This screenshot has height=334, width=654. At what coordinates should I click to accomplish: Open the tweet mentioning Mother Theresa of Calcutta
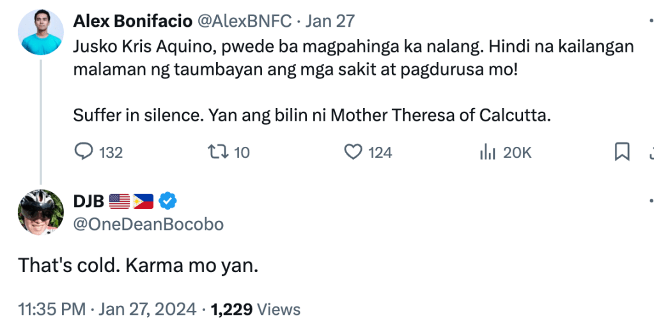coord(313,116)
